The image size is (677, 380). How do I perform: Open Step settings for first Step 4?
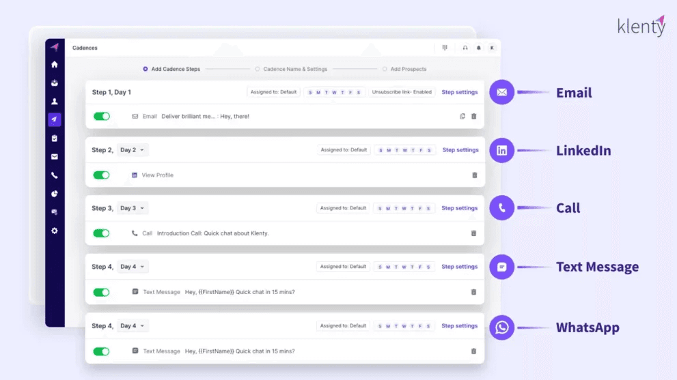point(459,267)
